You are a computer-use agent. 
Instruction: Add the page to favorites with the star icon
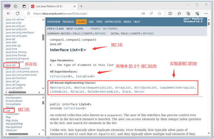160,13
